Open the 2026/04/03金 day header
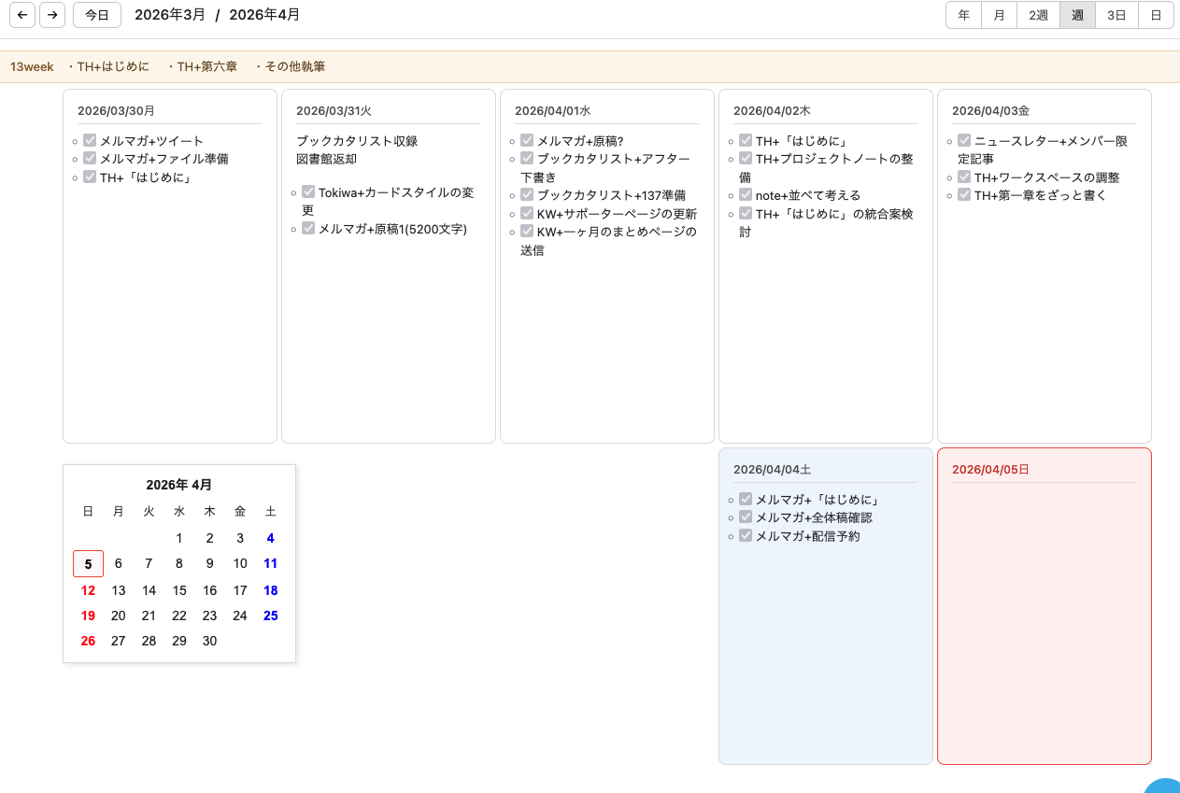The width and height of the screenshot is (1180, 793). (990, 110)
